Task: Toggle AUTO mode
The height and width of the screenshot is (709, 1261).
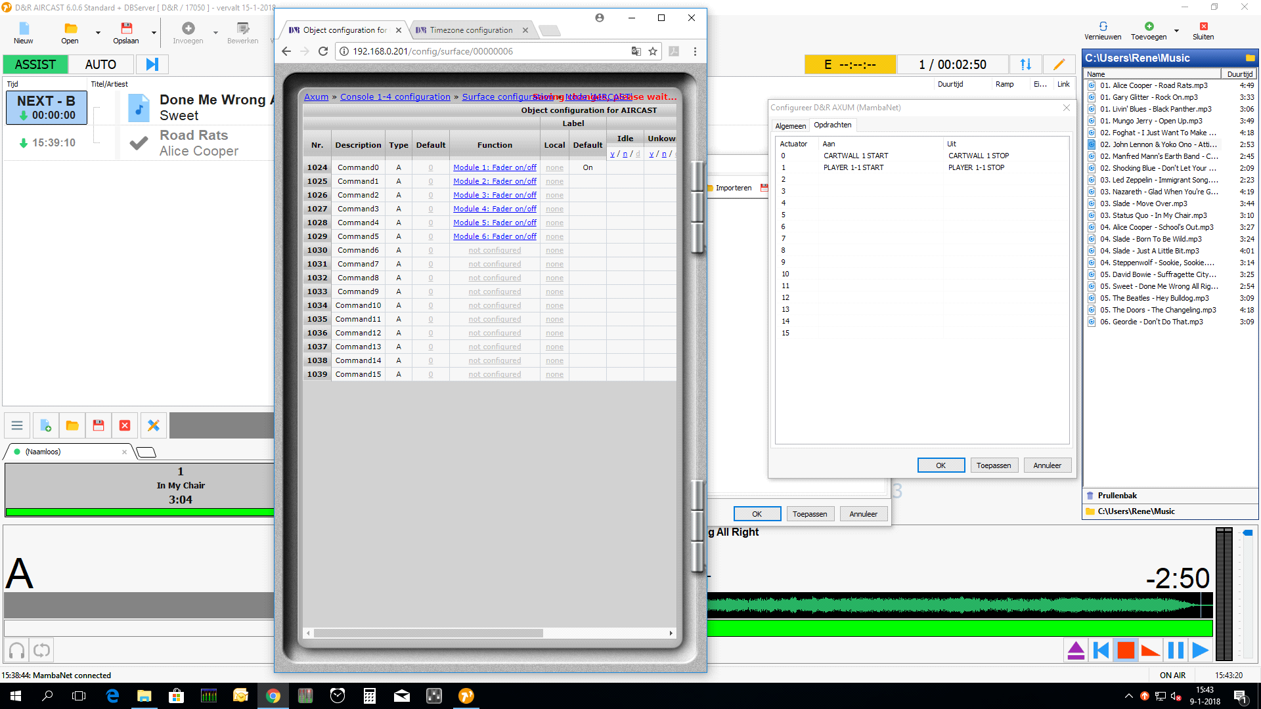Action: click(100, 64)
